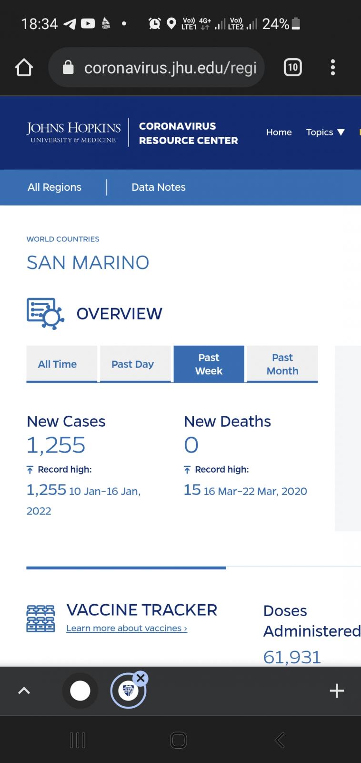This screenshot has height=763, width=361.
Task: Open the browser three-dot menu
Action: [x=332, y=67]
